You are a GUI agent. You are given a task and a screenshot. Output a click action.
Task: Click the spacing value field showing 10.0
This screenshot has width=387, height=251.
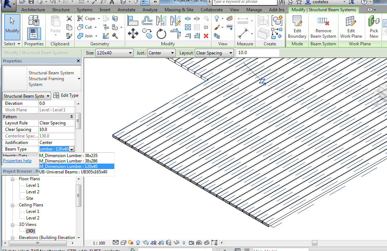[x=258, y=53]
